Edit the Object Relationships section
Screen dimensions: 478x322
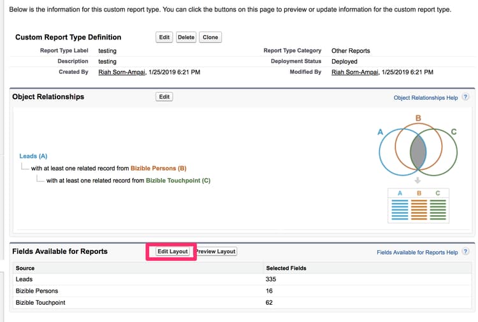[x=164, y=97]
